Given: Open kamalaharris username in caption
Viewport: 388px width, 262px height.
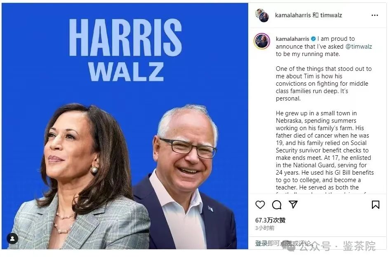Looking at the screenshot, I should [x=292, y=39].
